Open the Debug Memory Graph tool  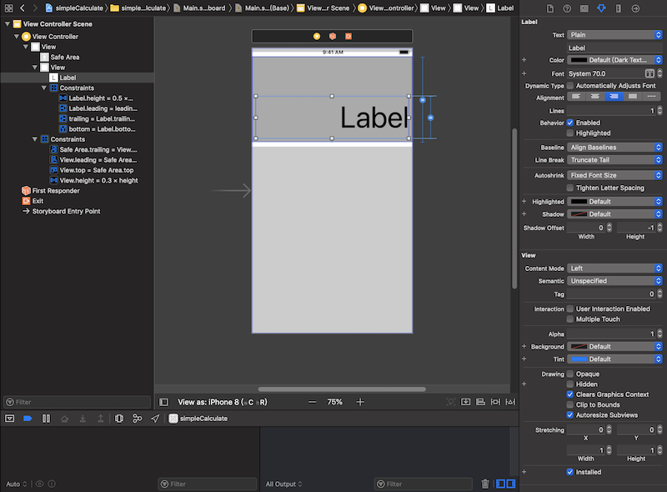coord(138,418)
